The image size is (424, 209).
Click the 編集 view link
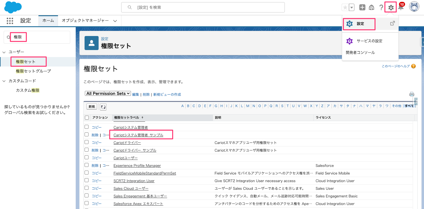pos(136,95)
